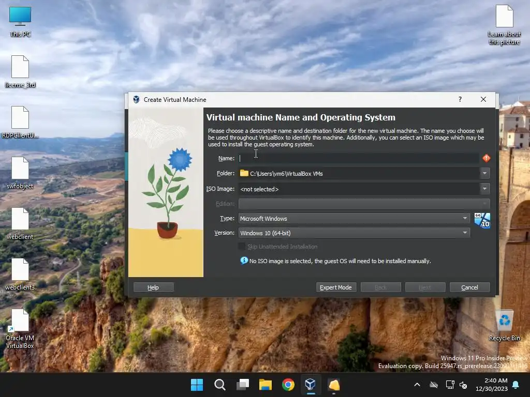Click the muted volume tray icon
The height and width of the screenshot is (397, 530).
point(463,385)
